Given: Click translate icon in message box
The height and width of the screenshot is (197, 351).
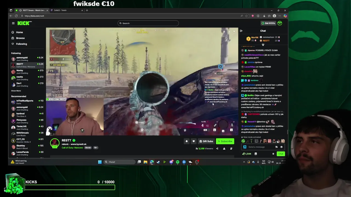Looking at the screenshot, I should tap(276, 147).
